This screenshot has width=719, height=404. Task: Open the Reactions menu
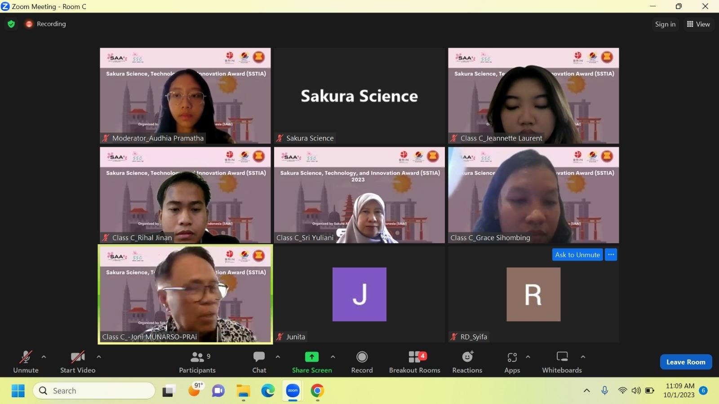[x=467, y=362]
